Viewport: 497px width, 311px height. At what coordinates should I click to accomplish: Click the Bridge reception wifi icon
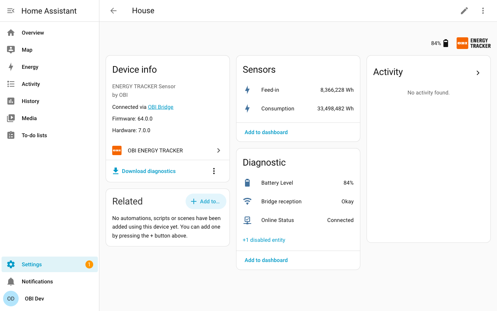[x=247, y=201]
